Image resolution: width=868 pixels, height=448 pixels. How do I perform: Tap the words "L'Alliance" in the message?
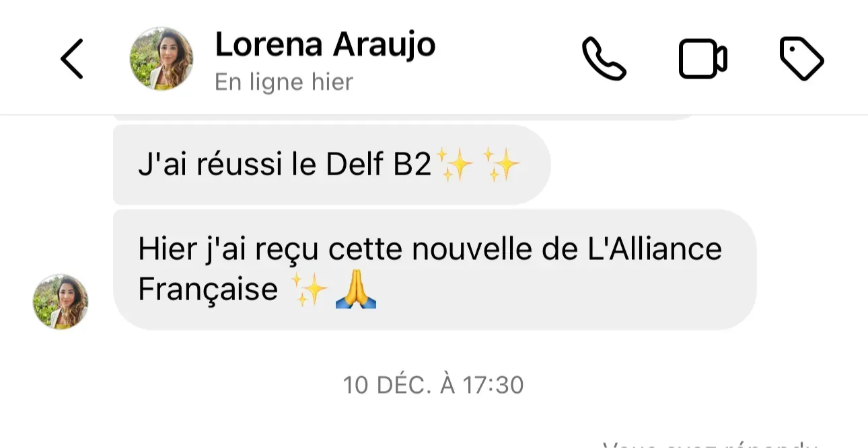click(651, 249)
